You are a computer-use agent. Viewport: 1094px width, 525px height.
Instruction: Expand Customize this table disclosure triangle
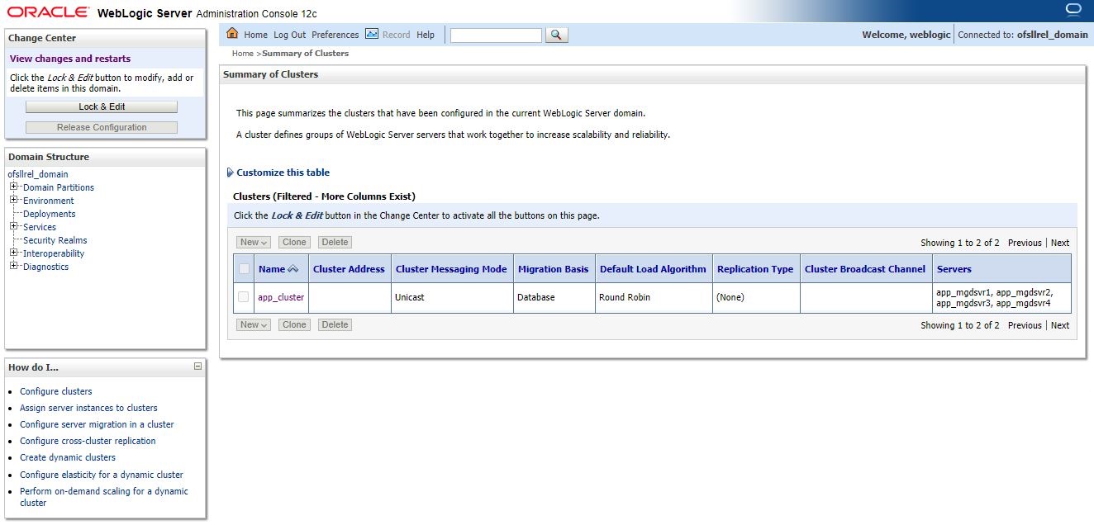click(x=231, y=173)
